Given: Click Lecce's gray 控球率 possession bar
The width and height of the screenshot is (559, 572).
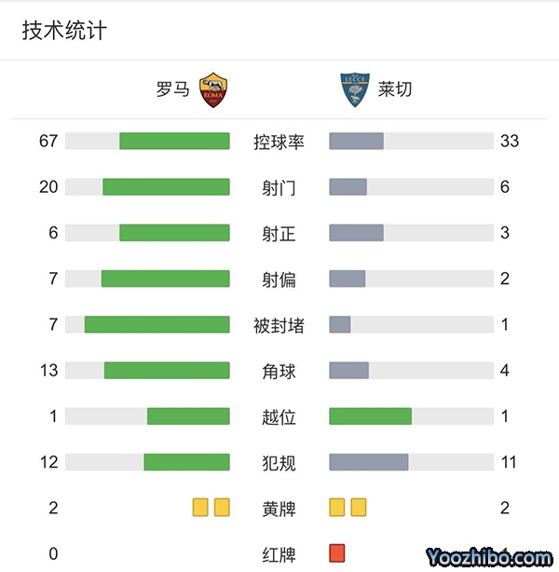Looking at the screenshot, I should (x=357, y=142).
